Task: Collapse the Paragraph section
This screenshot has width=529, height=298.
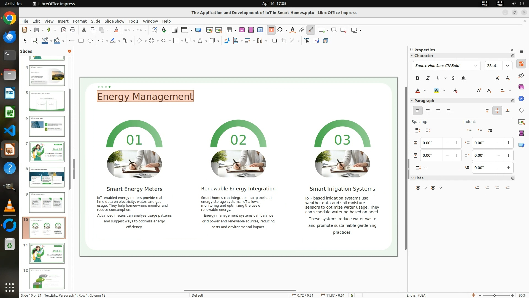Action: point(412,101)
